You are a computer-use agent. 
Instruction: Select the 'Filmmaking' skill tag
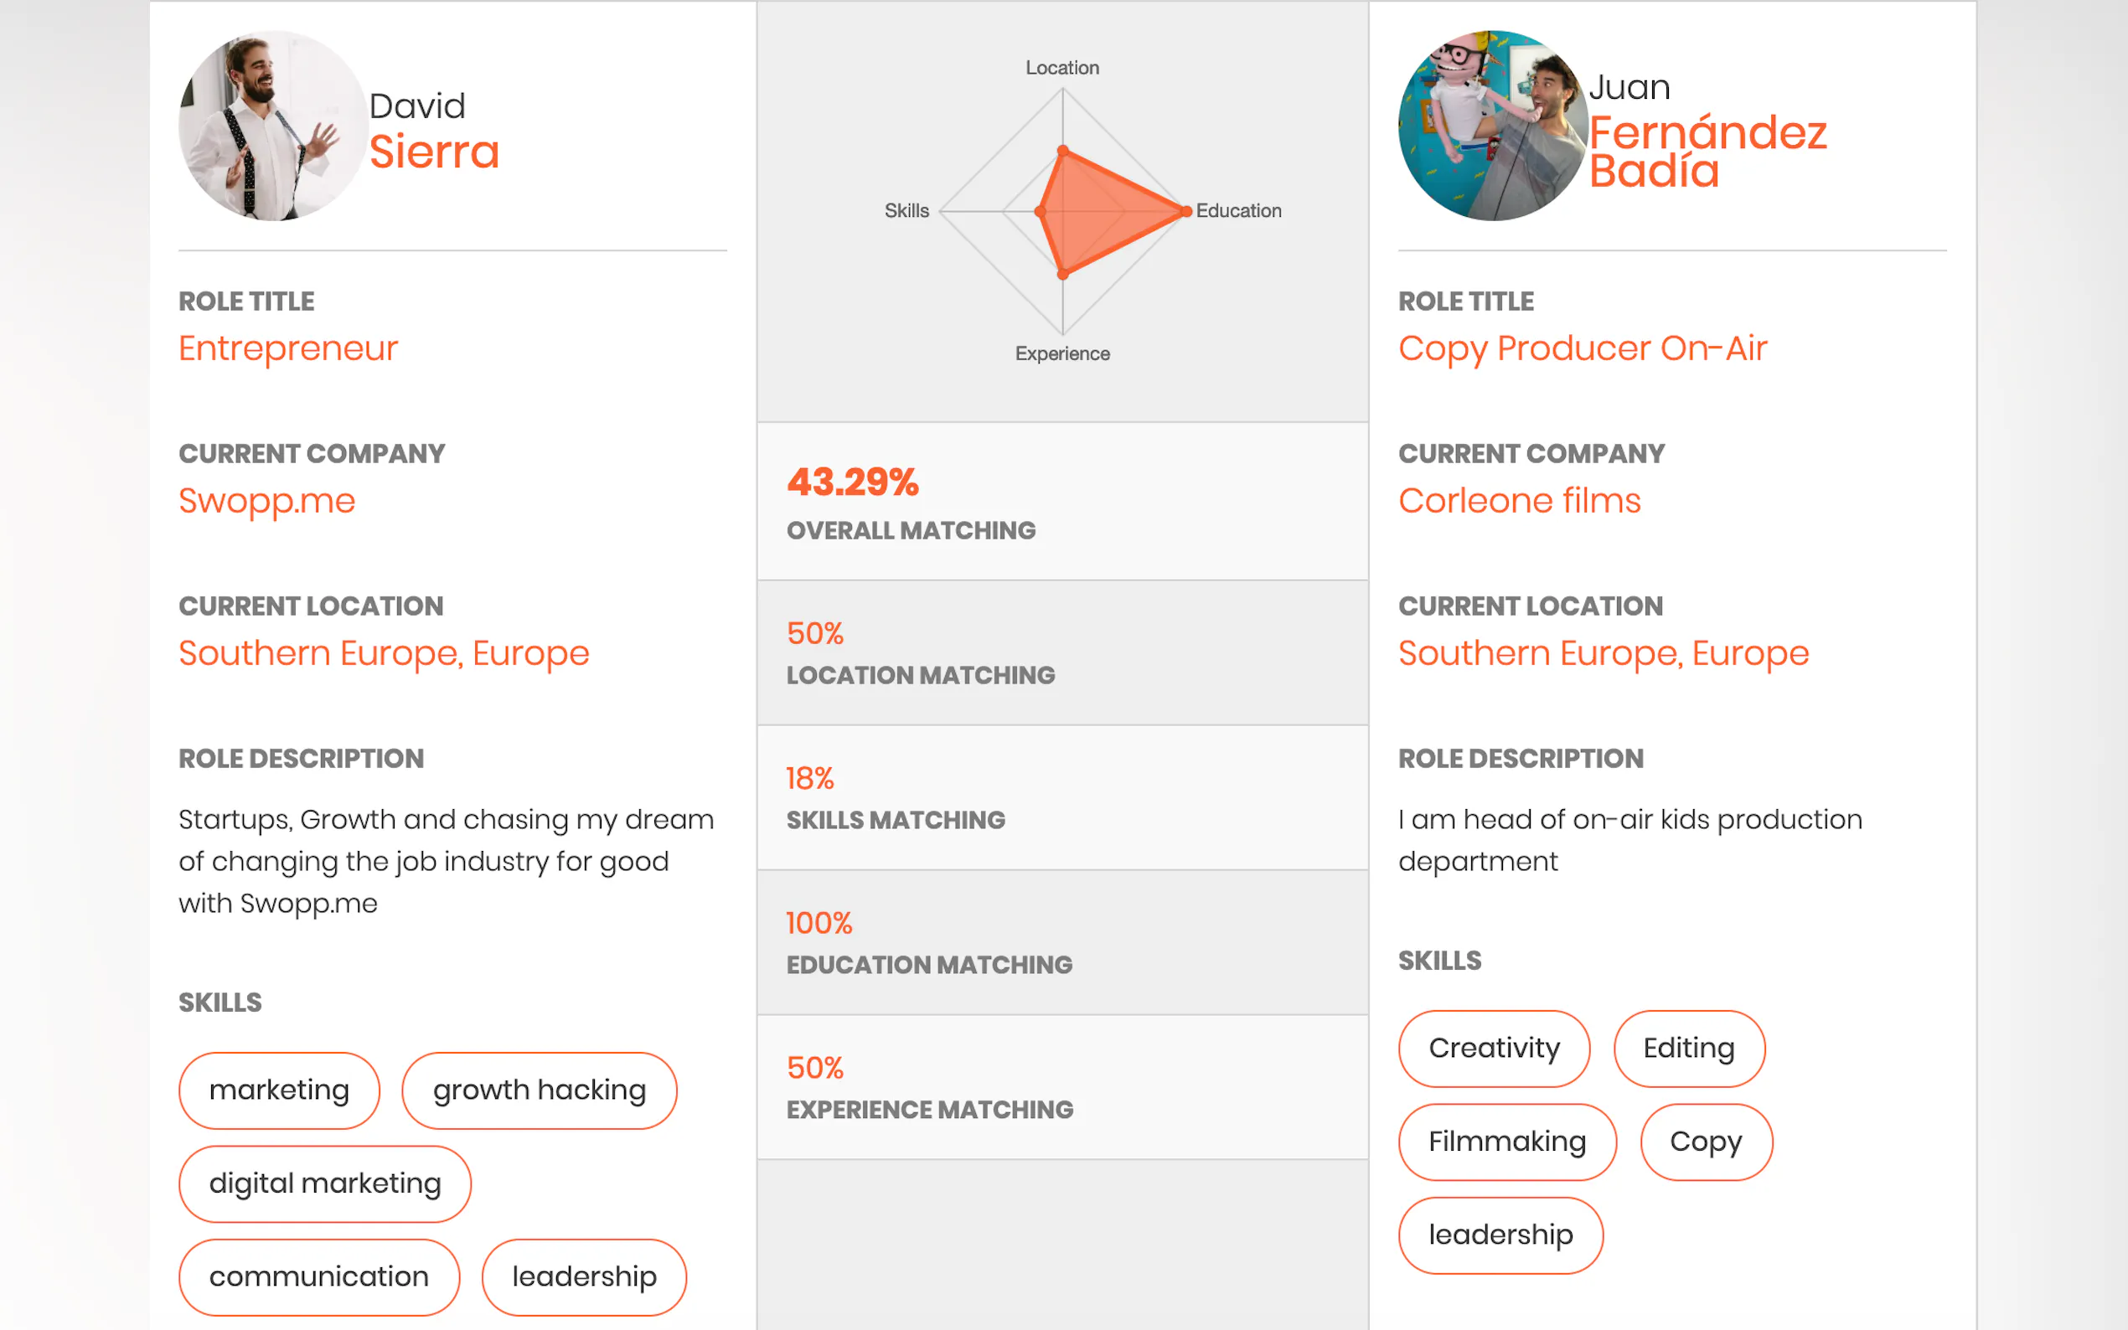click(1507, 1141)
